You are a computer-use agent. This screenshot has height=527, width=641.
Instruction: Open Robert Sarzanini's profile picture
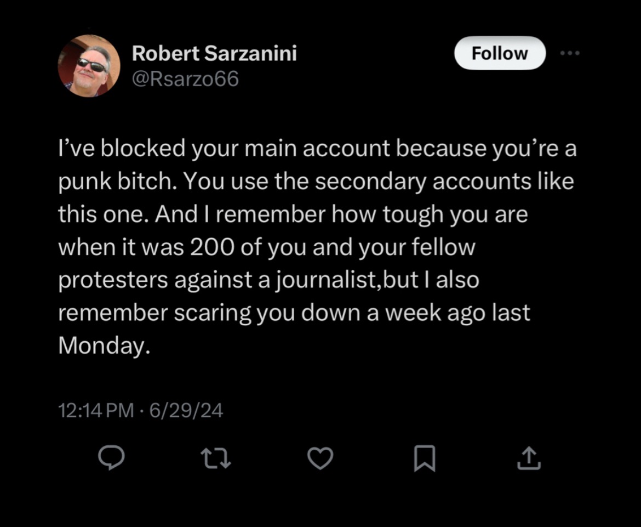coord(89,66)
